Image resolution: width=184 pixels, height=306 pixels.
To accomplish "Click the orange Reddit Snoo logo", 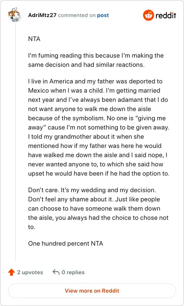I will (149, 15).
